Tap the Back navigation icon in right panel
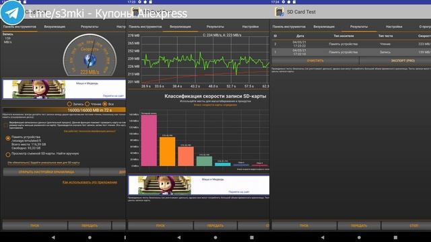Image resolution: width=431 pixels, height=242 pixels. point(323,237)
